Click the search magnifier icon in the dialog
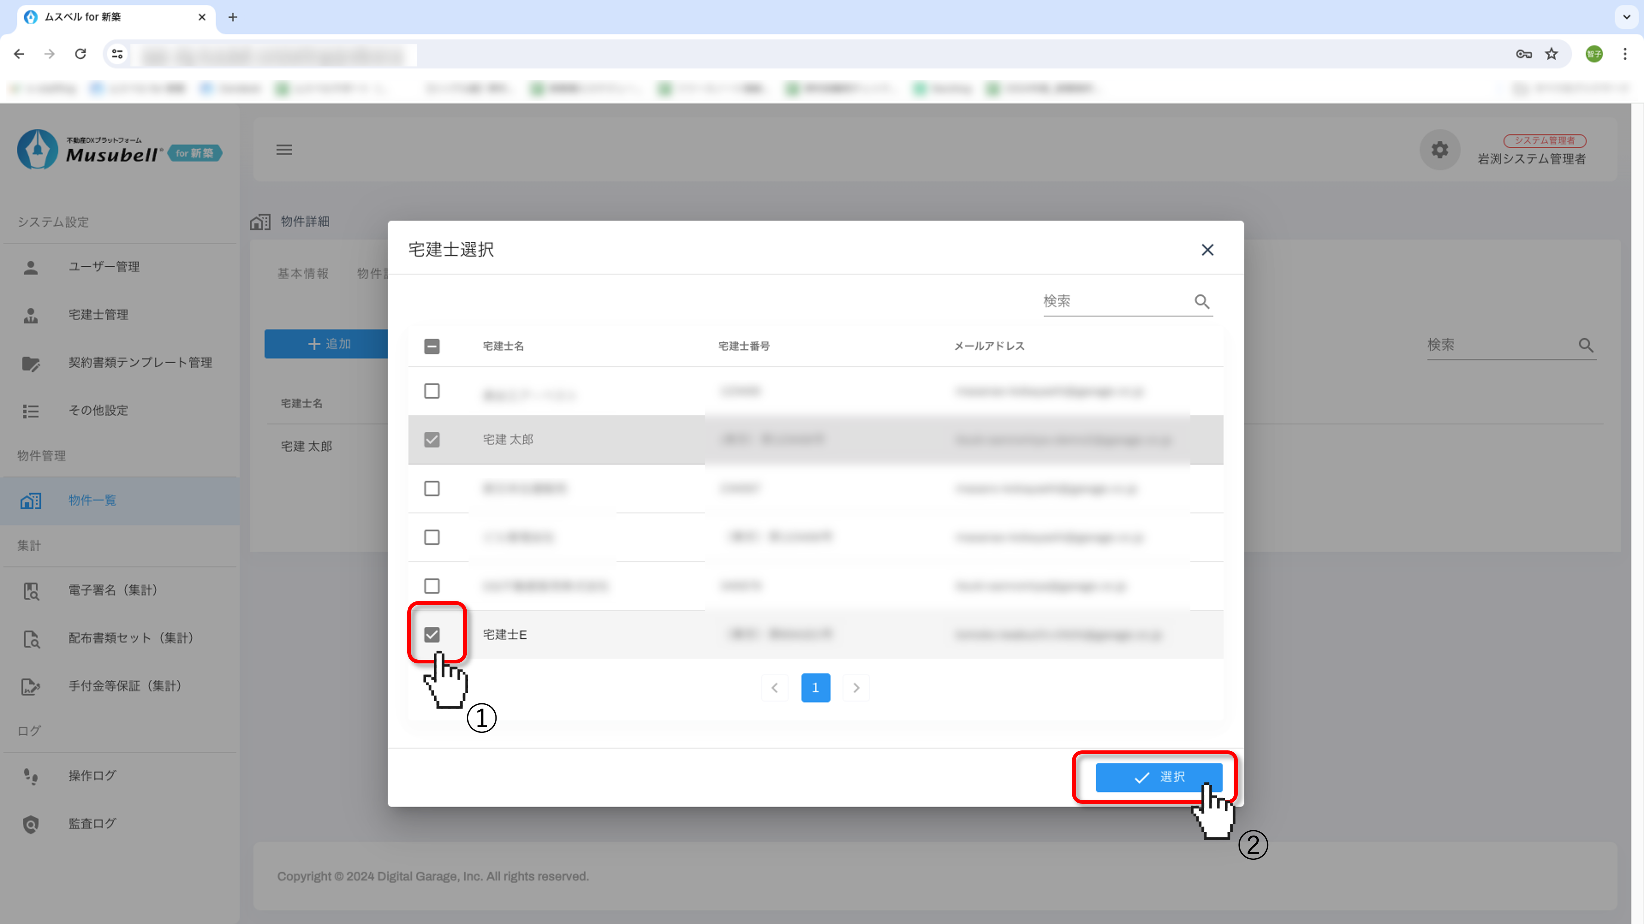 point(1202,301)
